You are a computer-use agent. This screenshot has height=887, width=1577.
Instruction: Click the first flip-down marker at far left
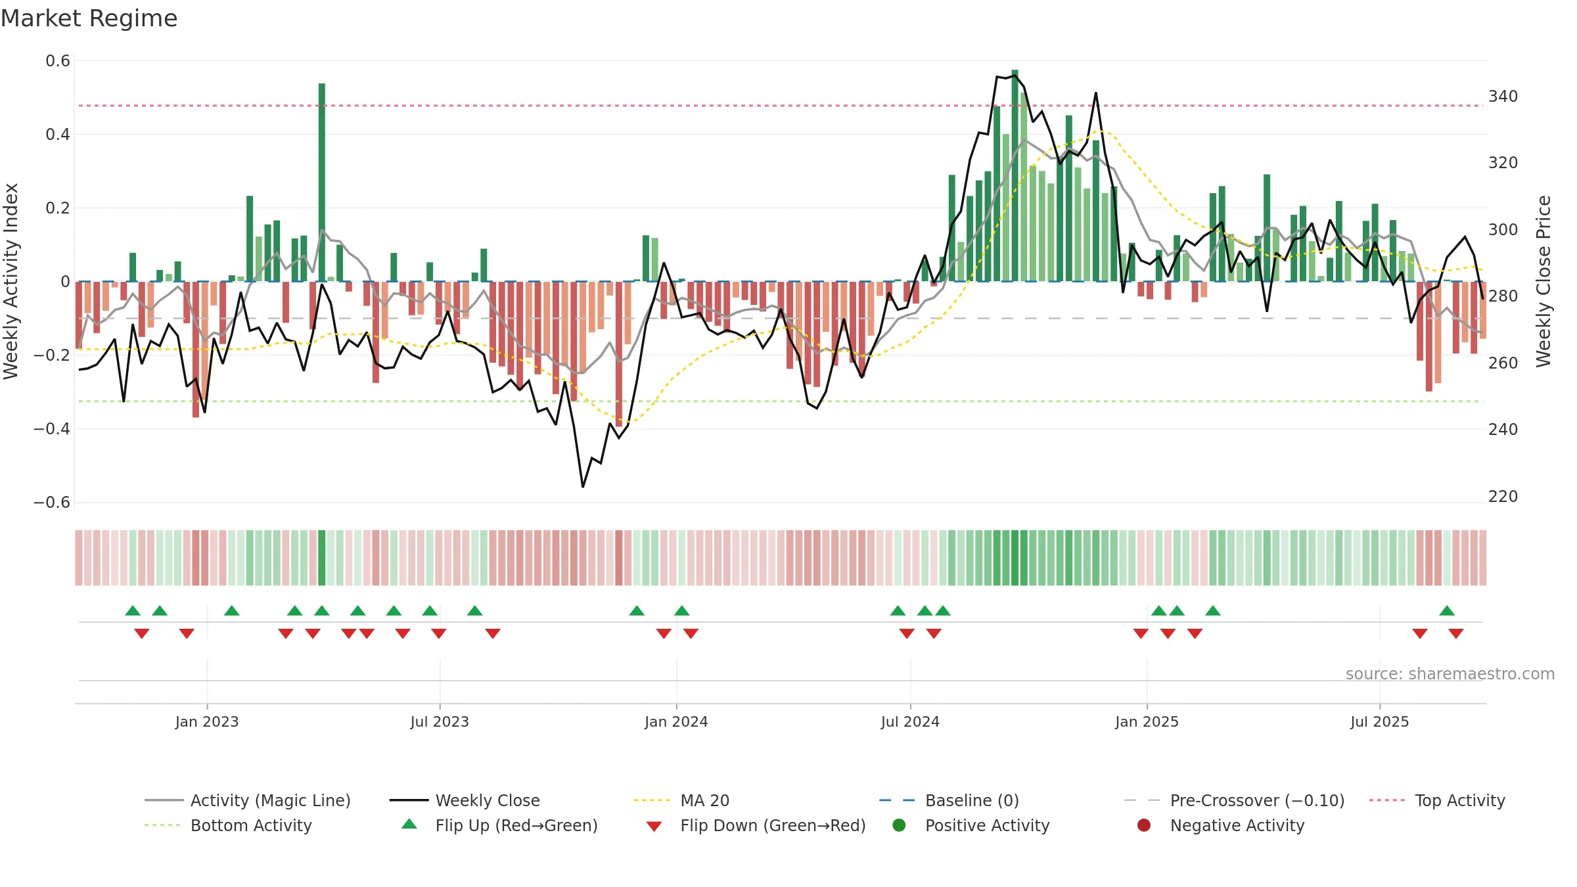pos(142,633)
